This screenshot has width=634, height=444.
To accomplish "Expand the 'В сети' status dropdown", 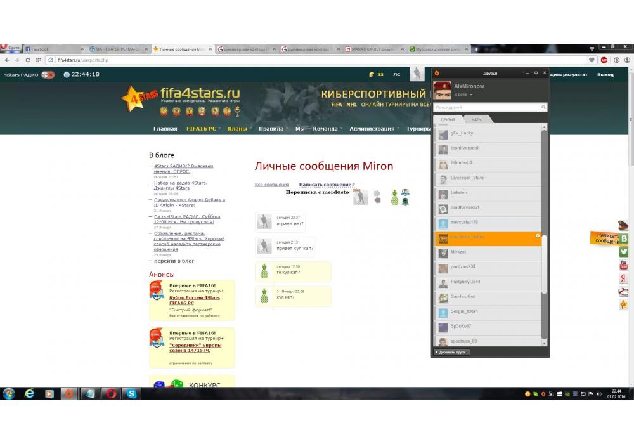I will pos(463,95).
